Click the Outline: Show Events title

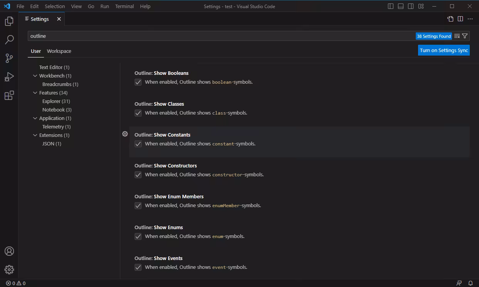click(159, 258)
